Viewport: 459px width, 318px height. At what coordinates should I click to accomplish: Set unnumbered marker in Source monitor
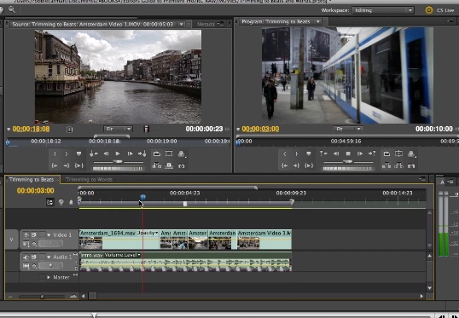click(x=78, y=153)
